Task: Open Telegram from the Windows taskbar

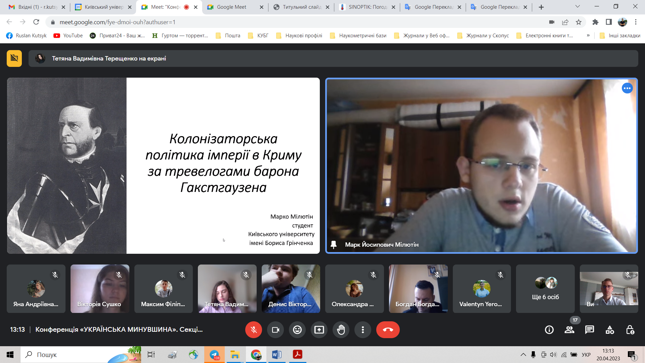Action: (214, 355)
